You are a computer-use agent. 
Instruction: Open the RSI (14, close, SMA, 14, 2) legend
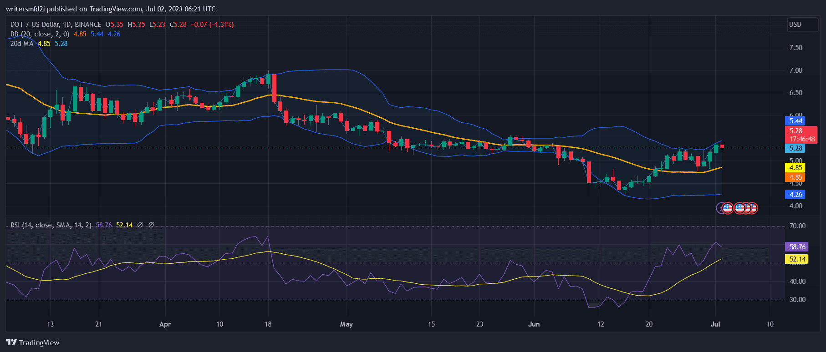click(51, 225)
